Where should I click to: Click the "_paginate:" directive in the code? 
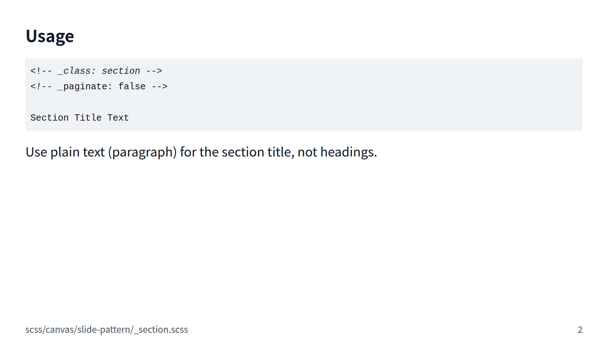tap(85, 86)
